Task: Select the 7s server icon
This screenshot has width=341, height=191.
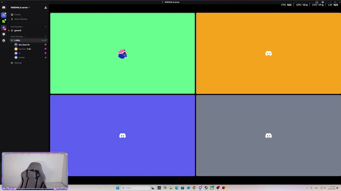Action: click(4, 15)
